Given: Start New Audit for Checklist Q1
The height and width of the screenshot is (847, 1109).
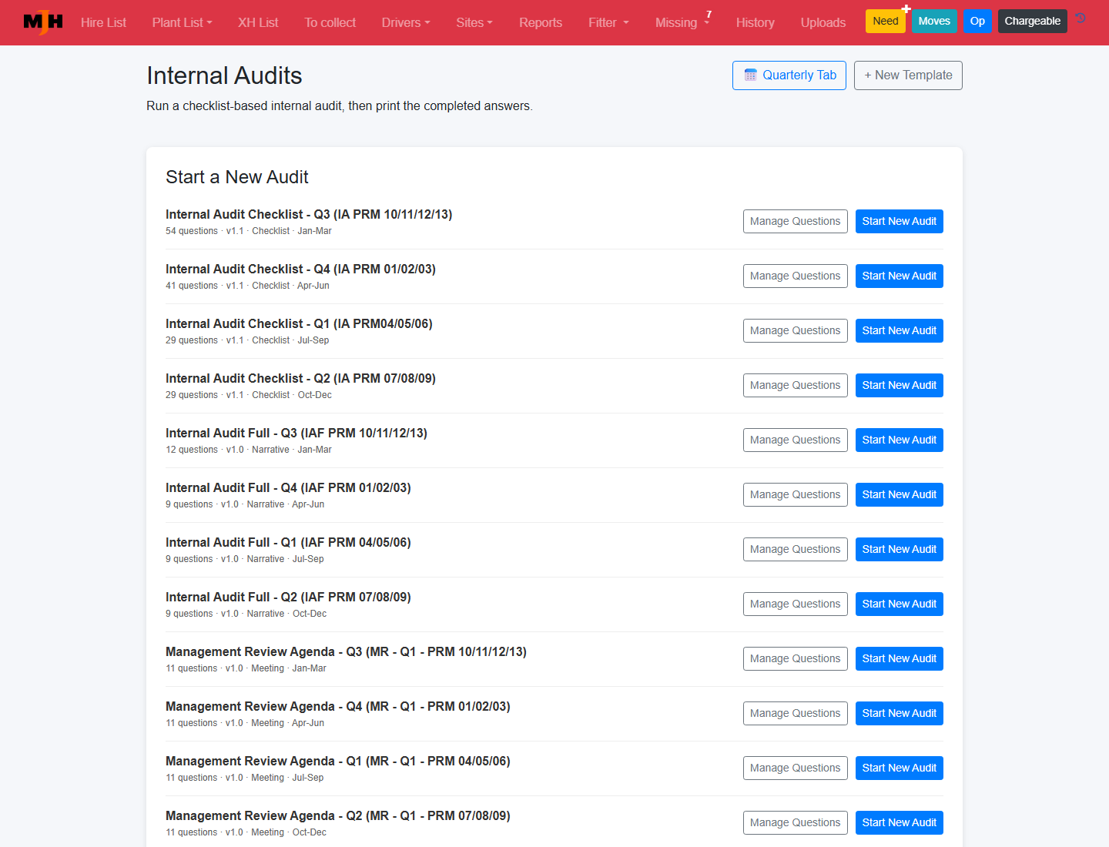Looking at the screenshot, I should (899, 330).
